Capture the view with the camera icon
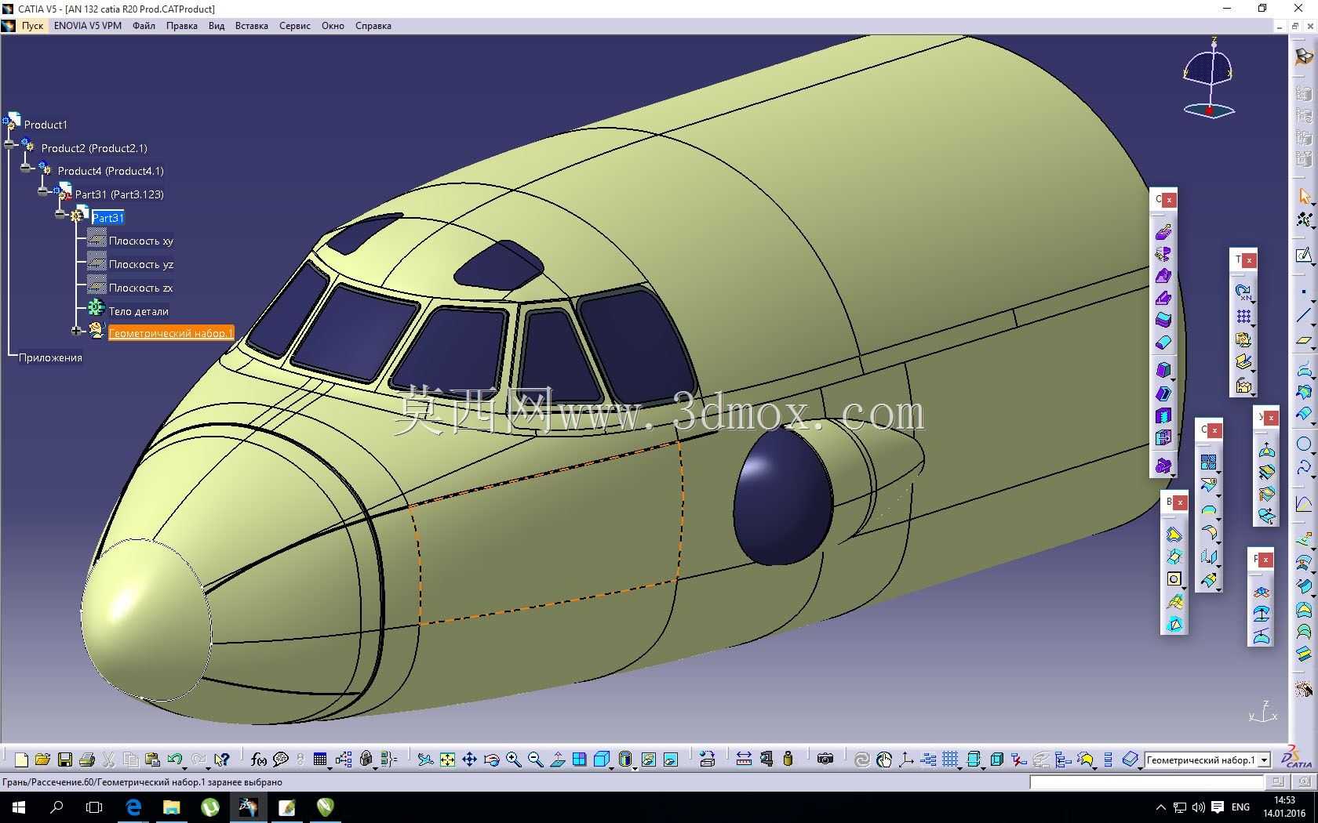This screenshot has width=1318, height=823. click(825, 760)
